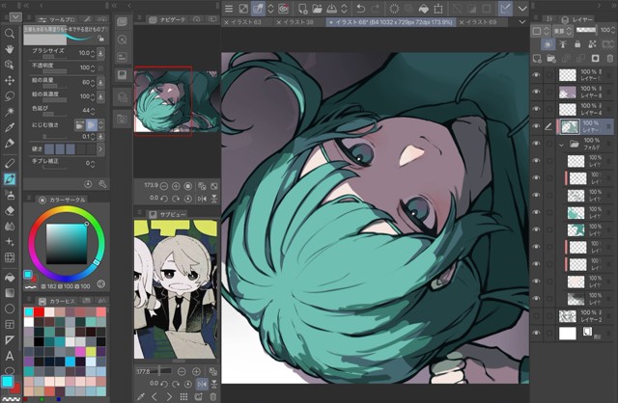
Task: Select the highlighted Brush tool
Action: tap(10, 179)
